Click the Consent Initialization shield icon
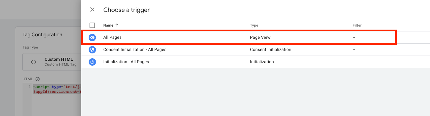This screenshot has width=430, height=116. (x=92, y=50)
